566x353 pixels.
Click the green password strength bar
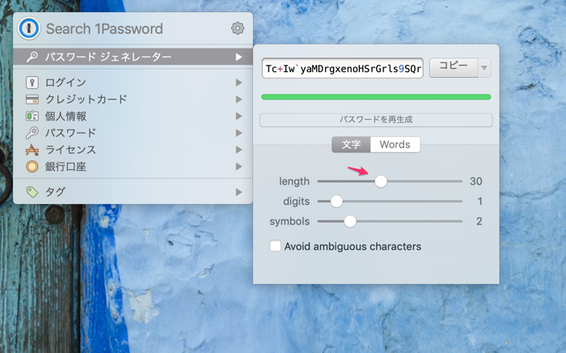[376, 97]
